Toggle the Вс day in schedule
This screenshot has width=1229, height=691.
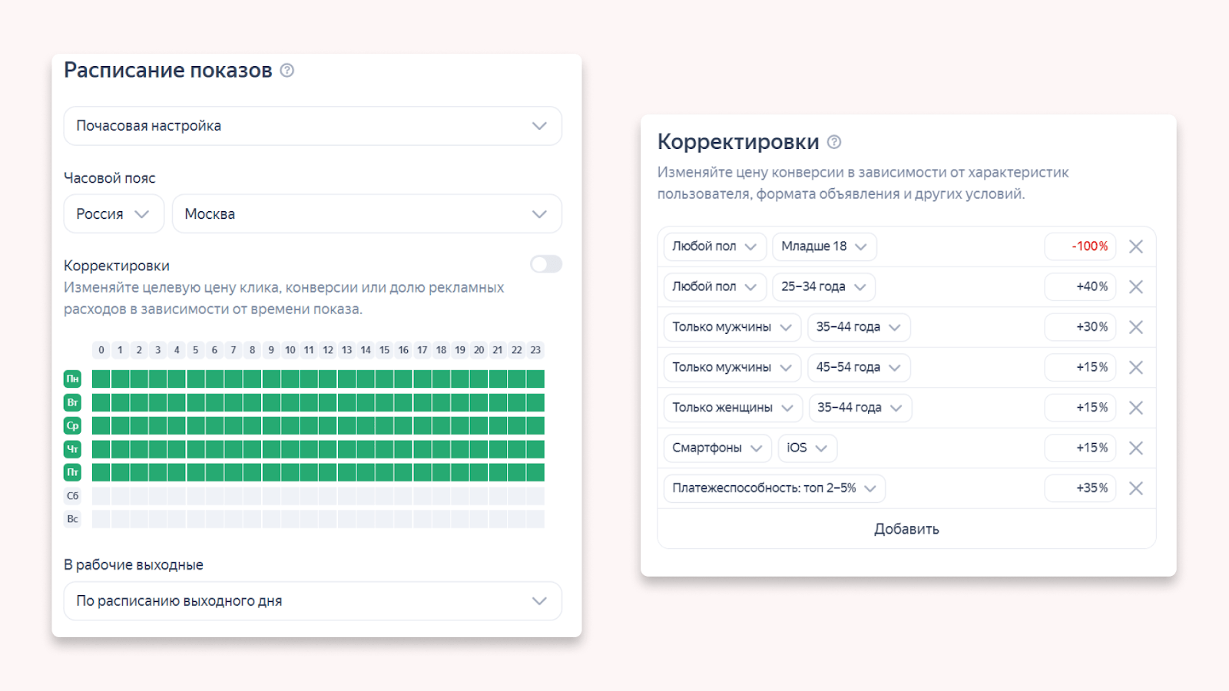[72, 519]
